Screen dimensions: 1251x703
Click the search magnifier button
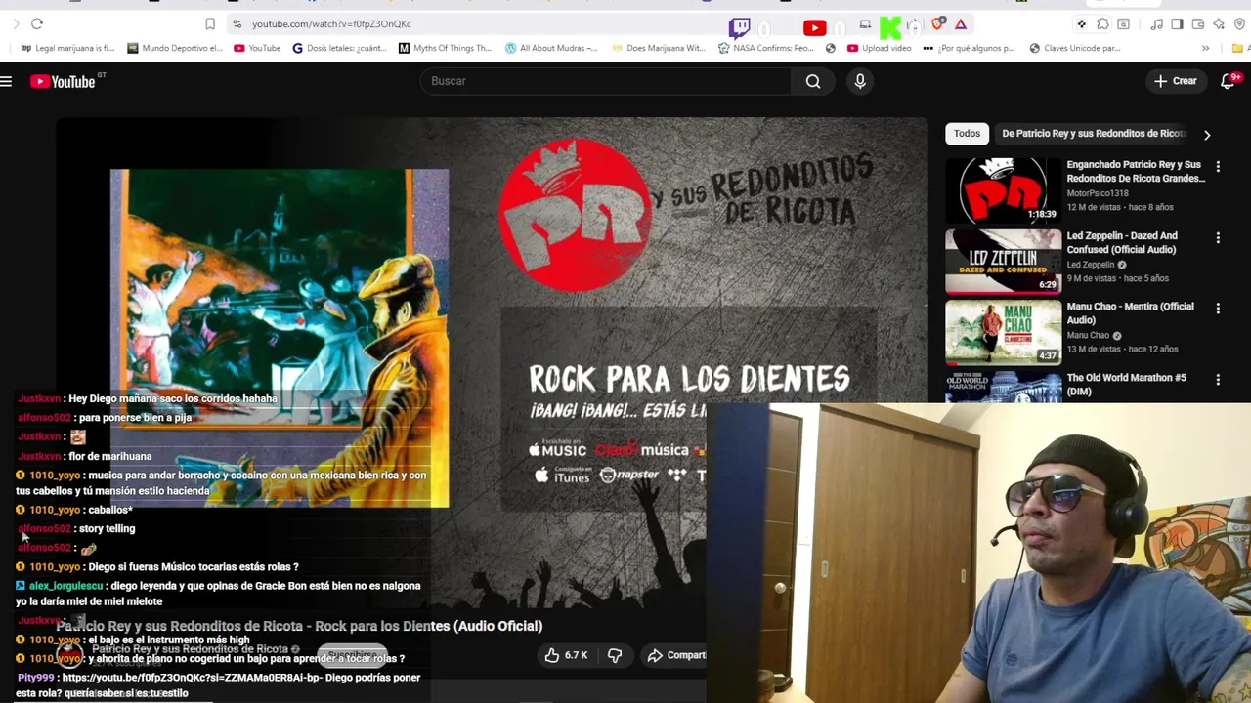pos(813,81)
